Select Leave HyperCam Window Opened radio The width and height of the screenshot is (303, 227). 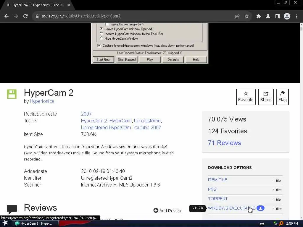click(x=101, y=29)
